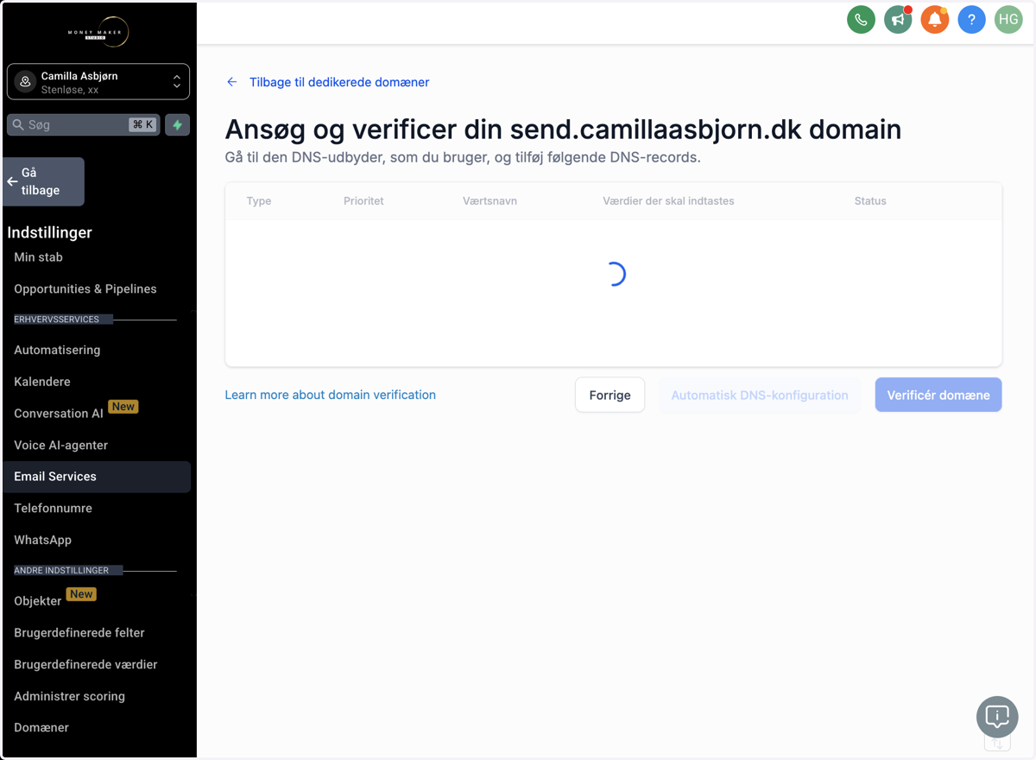Open Domæner settings
1036x760 pixels.
pos(41,727)
